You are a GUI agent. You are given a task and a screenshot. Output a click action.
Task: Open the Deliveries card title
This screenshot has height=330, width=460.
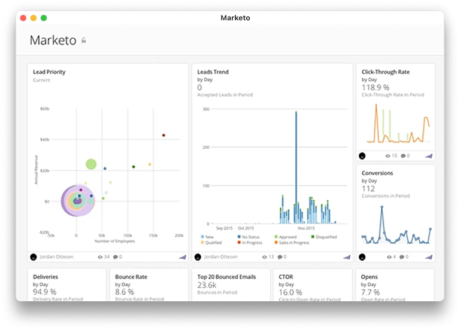46,277
